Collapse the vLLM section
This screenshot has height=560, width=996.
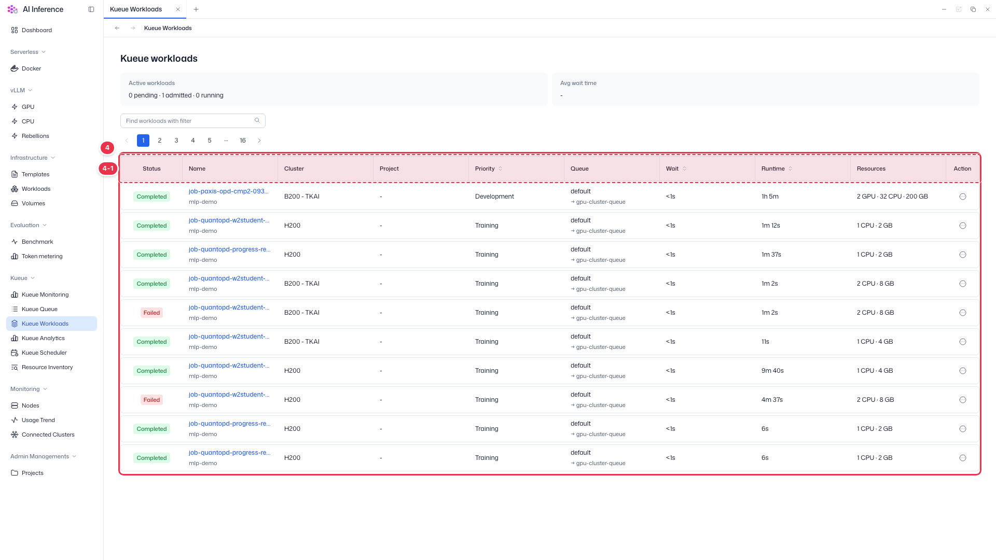21,90
